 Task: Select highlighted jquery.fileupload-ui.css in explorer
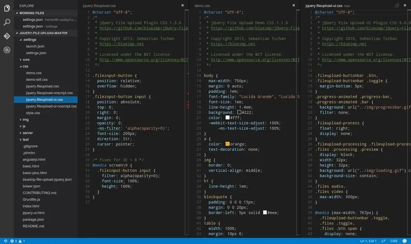(x=46, y=99)
